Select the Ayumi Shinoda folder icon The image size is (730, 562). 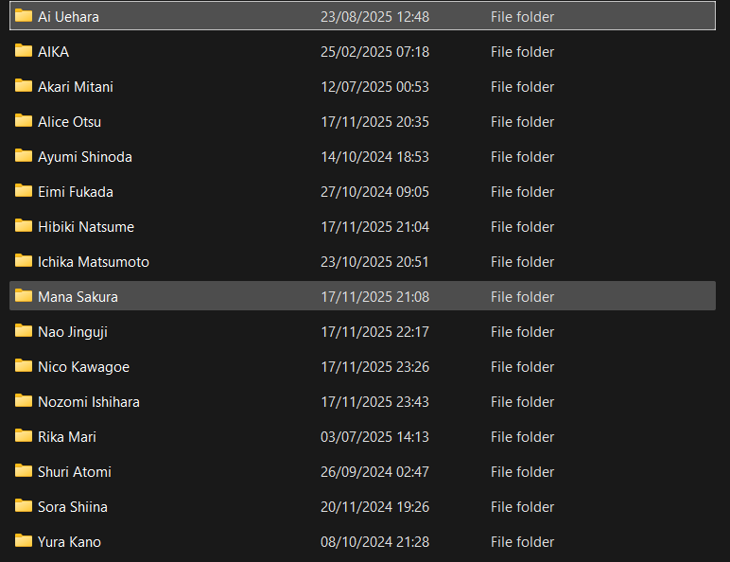(x=24, y=156)
